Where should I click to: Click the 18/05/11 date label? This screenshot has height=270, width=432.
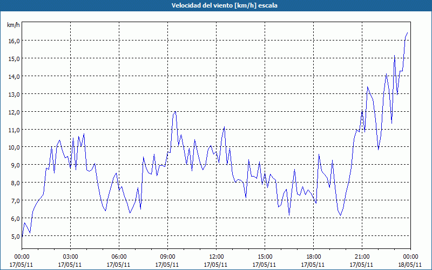(410, 265)
